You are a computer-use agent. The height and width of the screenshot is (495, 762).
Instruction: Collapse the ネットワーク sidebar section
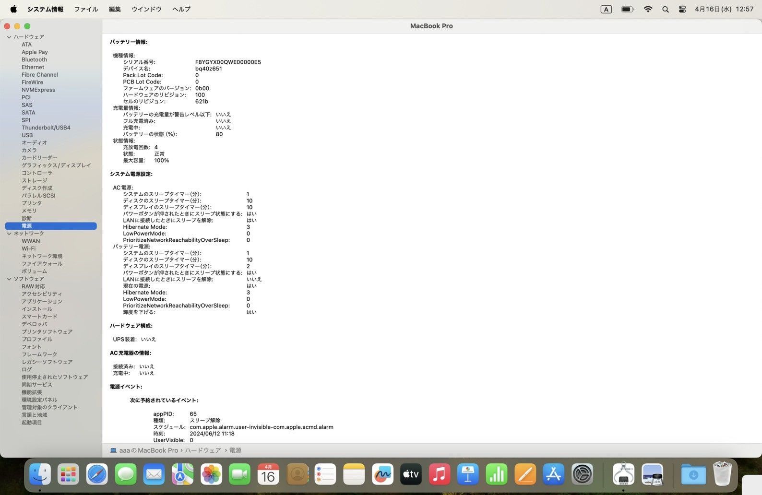9,234
